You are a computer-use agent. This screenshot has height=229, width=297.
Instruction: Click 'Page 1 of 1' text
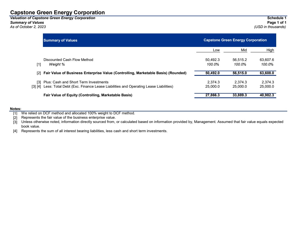[x=277, y=22]
